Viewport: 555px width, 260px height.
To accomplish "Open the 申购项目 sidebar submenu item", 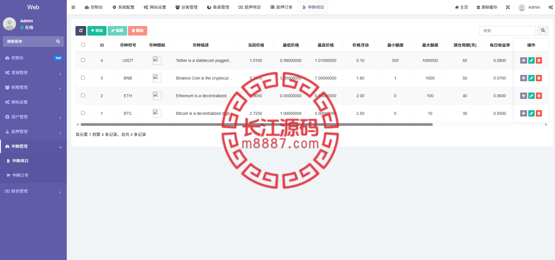I will click(33, 161).
